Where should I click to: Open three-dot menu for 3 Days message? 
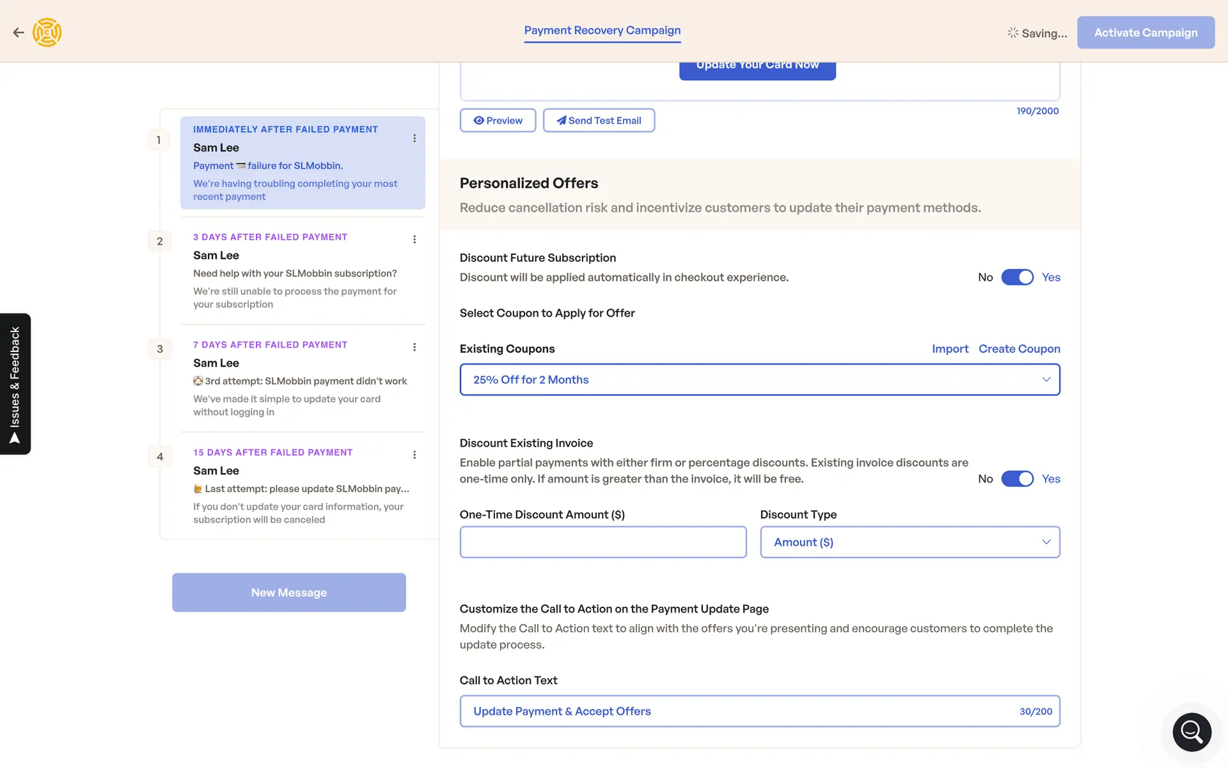(414, 239)
